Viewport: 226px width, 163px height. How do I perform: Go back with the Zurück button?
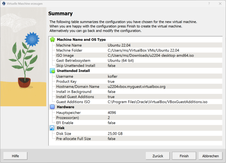[157, 156]
